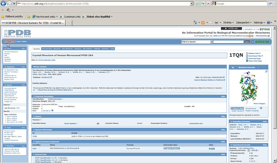The image size is (277, 163).
Task: Expand the Download Files menu
Action: tap(256, 56)
